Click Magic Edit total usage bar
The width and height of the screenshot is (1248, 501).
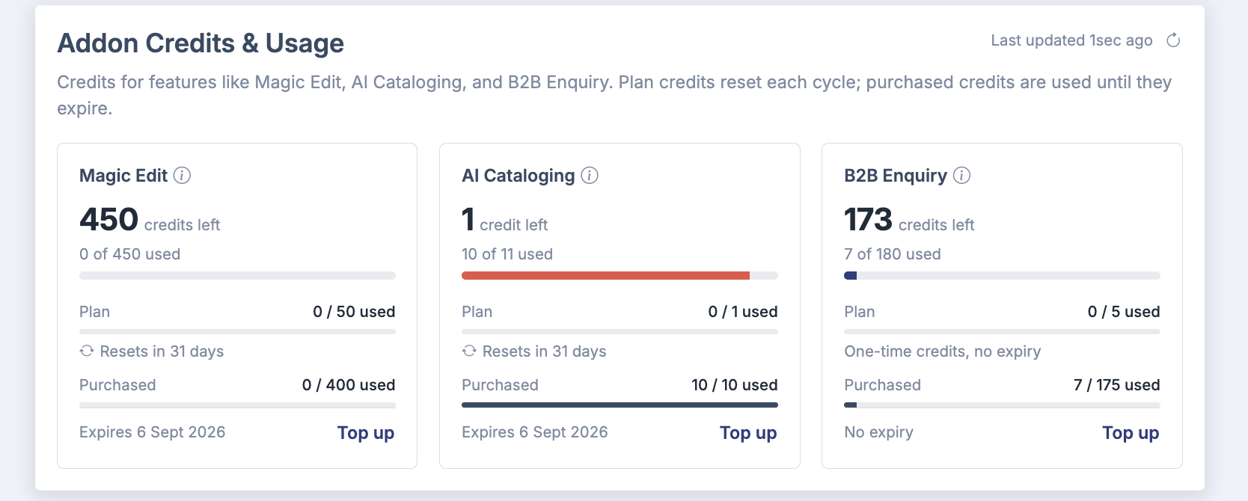tap(237, 276)
